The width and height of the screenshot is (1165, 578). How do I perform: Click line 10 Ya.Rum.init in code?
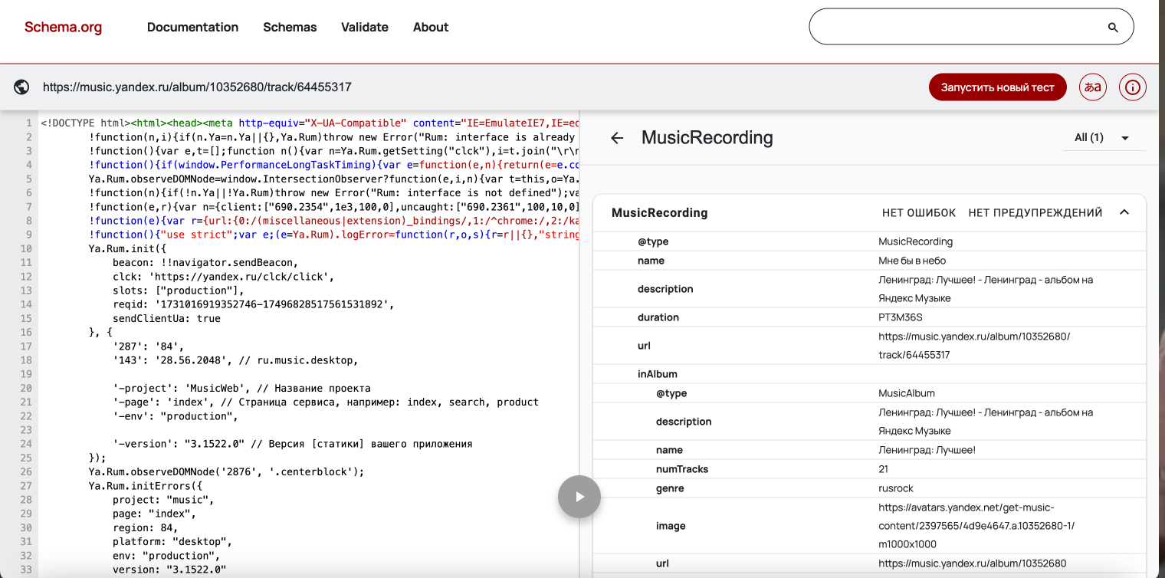click(x=127, y=248)
